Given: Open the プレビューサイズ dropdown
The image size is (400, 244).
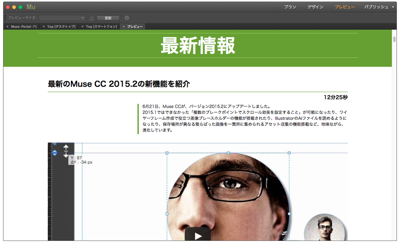Looking at the screenshot, I should (62, 18).
